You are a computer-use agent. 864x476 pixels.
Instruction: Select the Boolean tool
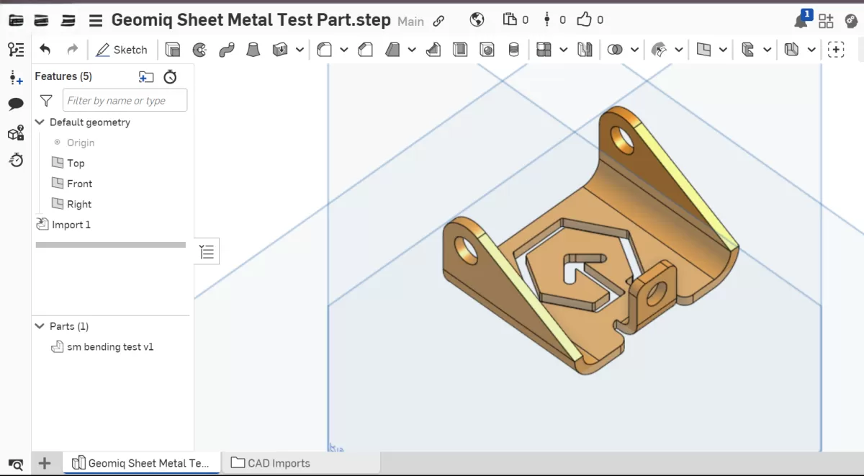(x=615, y=50)
